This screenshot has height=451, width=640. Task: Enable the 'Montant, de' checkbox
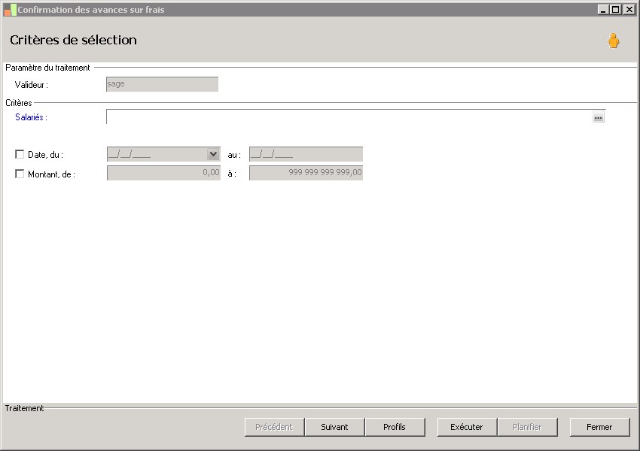[x=20, y=174]
